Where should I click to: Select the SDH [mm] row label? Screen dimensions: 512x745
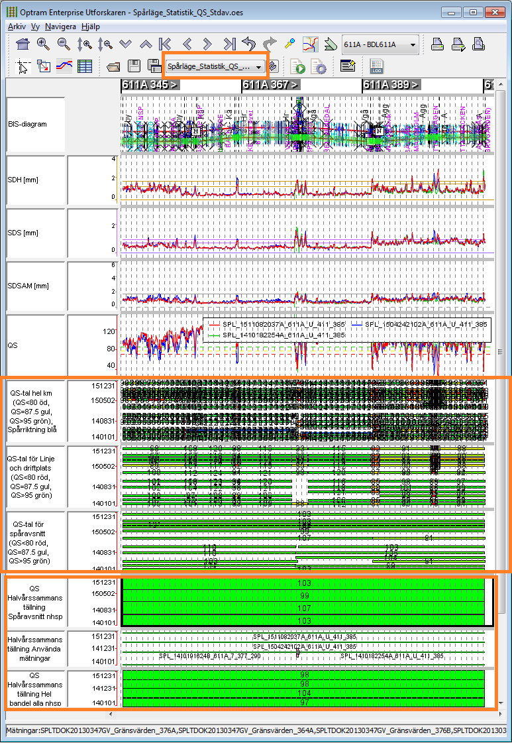[36, 180]
